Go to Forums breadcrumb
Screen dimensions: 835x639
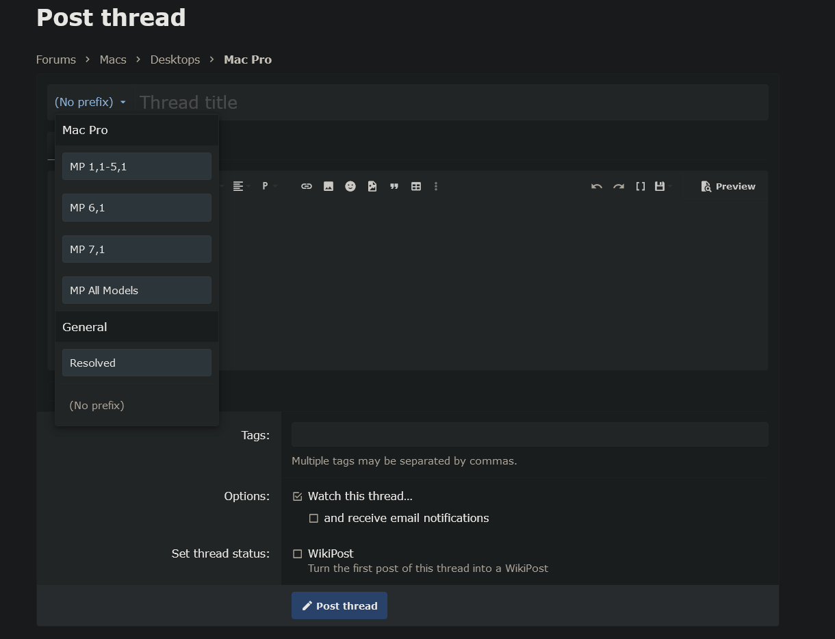[56, 60]
